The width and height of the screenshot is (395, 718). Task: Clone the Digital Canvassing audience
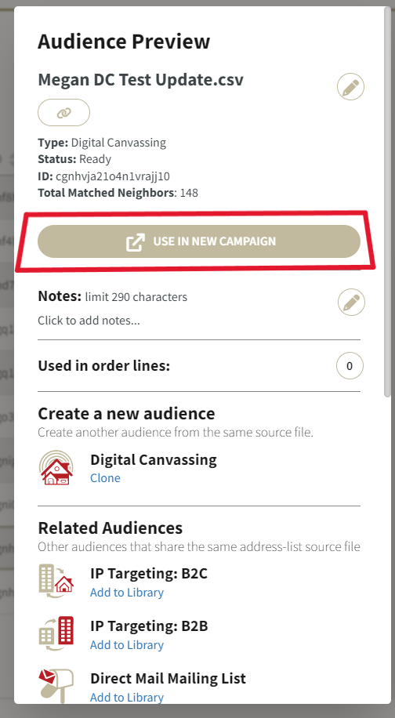pos(105,478)
